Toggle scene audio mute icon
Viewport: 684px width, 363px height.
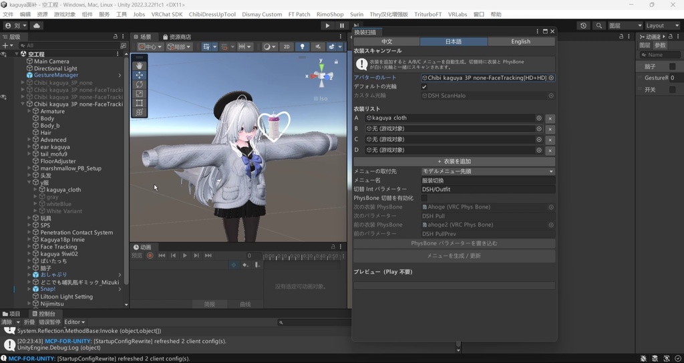(317, 47)
